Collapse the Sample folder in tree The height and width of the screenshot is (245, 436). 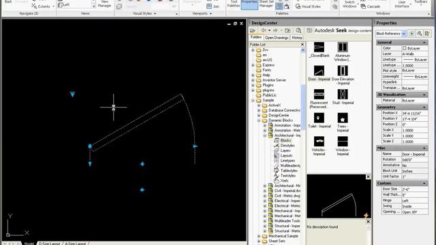pos(253,100)
